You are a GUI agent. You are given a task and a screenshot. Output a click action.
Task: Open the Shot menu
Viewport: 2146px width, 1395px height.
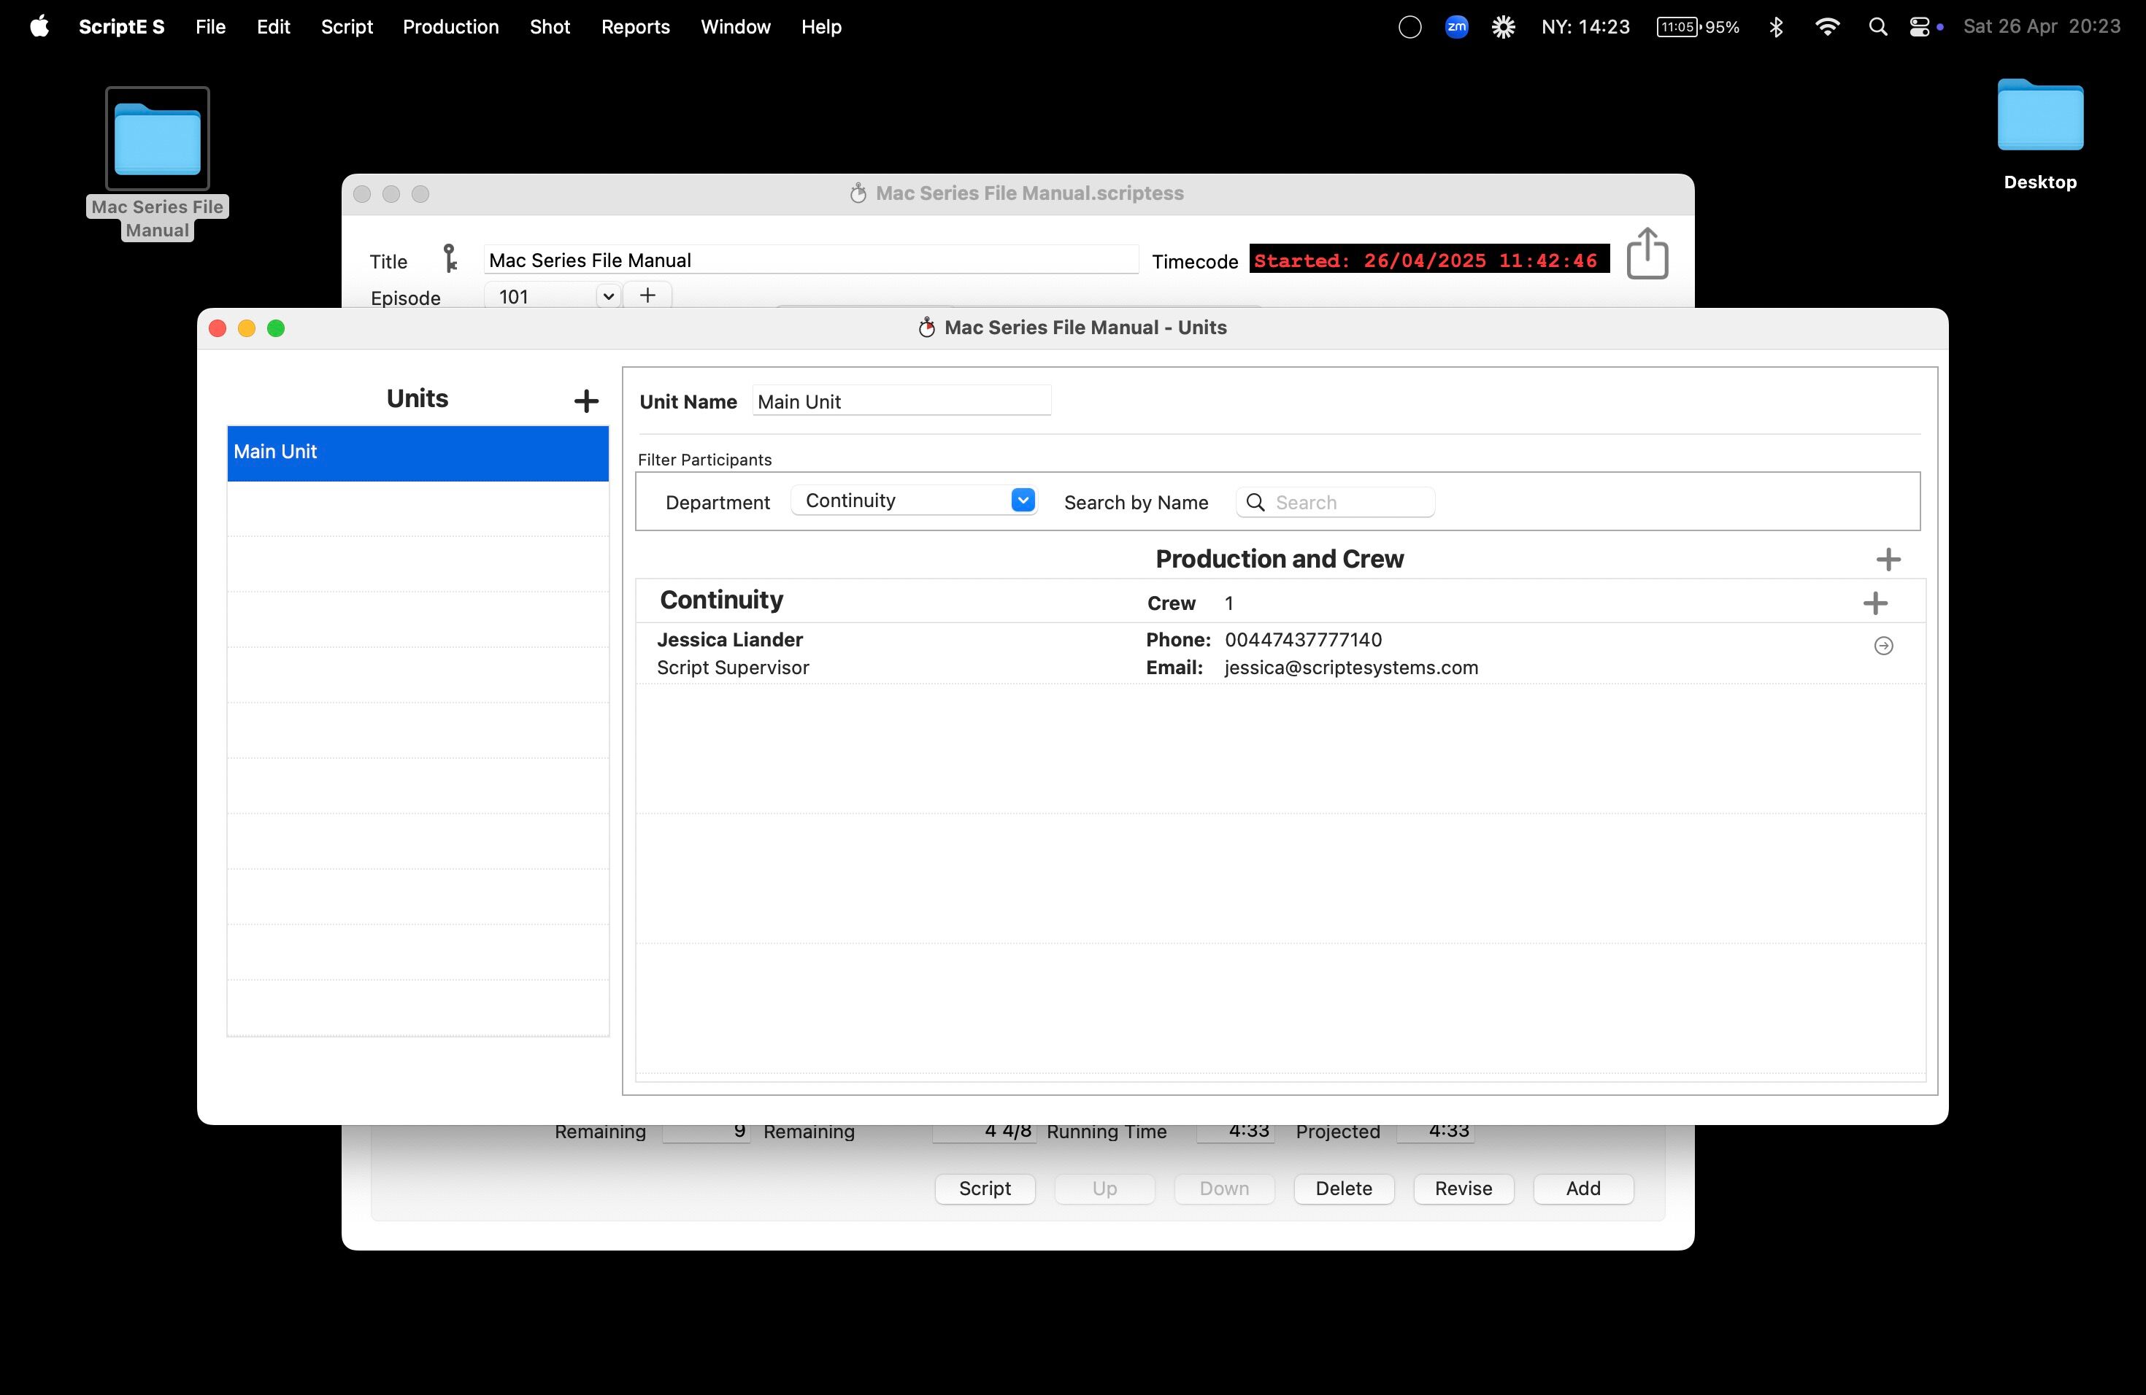pos(549,27)
